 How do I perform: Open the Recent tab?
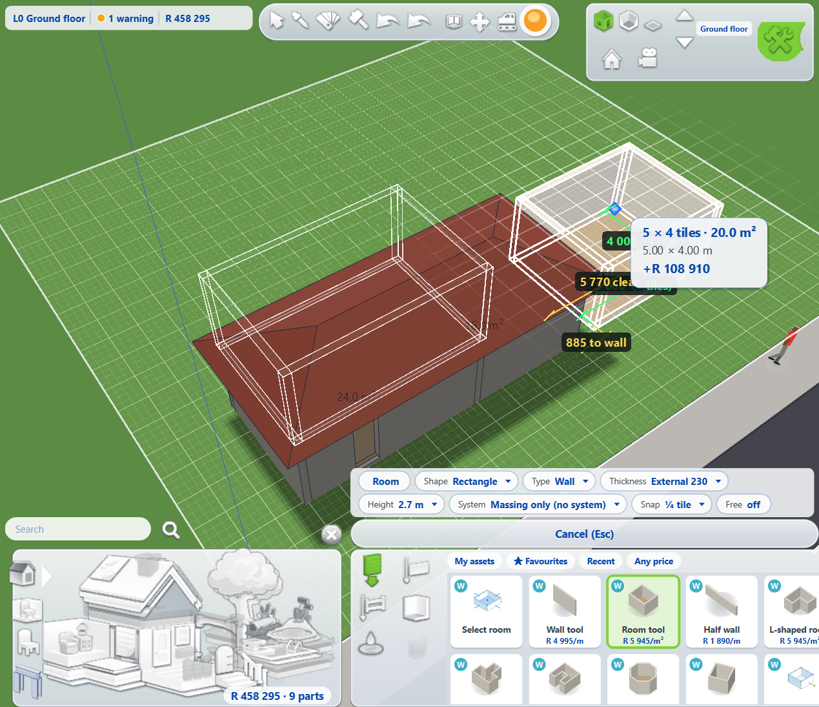[601, 562]
